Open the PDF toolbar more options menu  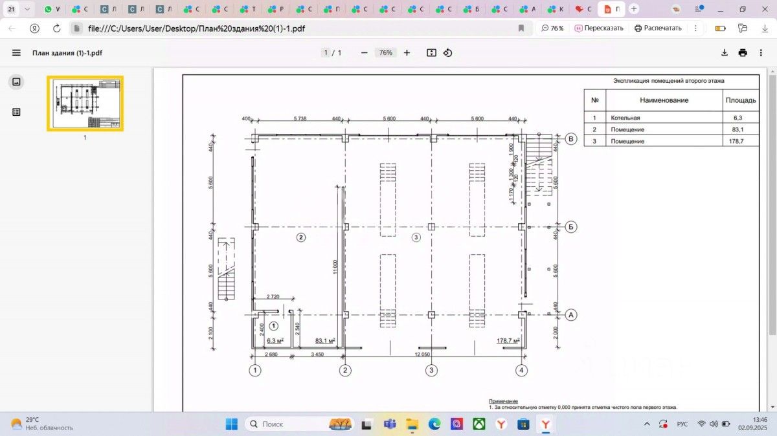tap(761, 53)
